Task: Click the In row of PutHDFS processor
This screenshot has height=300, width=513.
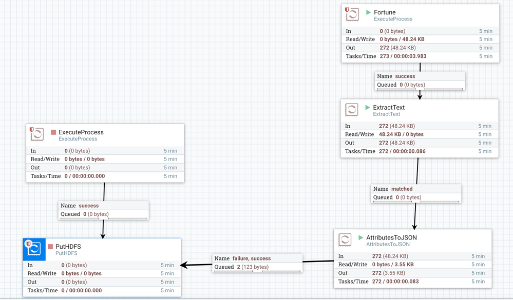Action: (x=102, y=265)
